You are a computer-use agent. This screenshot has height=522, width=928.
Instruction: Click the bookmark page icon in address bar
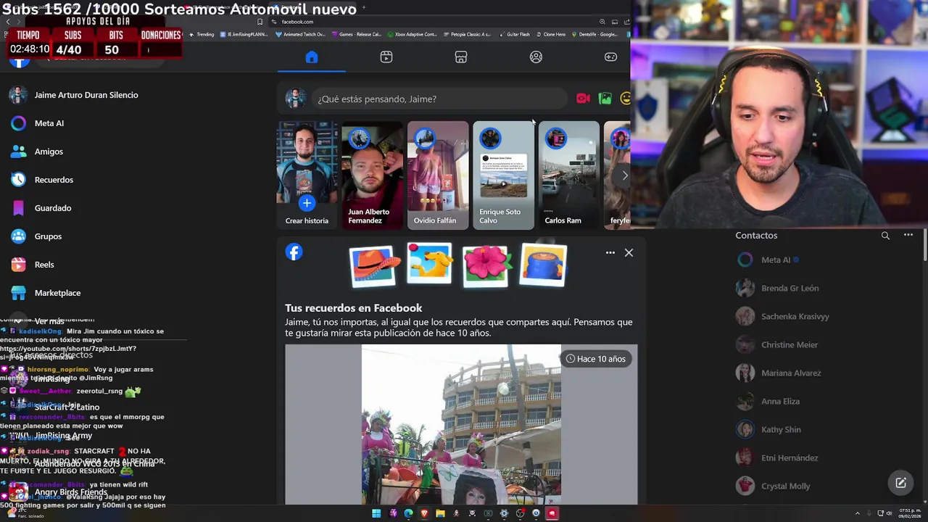[x=260, y=22]
